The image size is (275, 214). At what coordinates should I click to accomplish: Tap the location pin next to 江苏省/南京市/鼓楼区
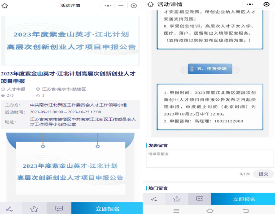point(38,89)
